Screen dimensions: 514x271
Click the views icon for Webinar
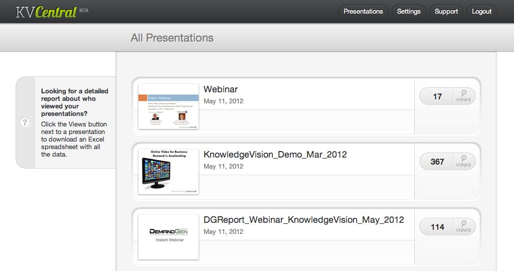(463, 96)
